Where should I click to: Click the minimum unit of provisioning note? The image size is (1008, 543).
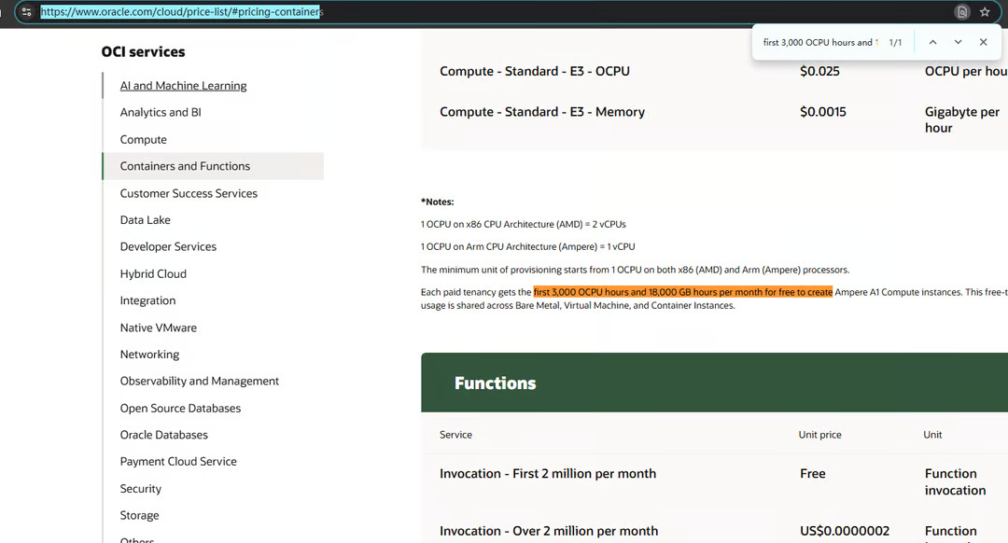tap(636, 270)
